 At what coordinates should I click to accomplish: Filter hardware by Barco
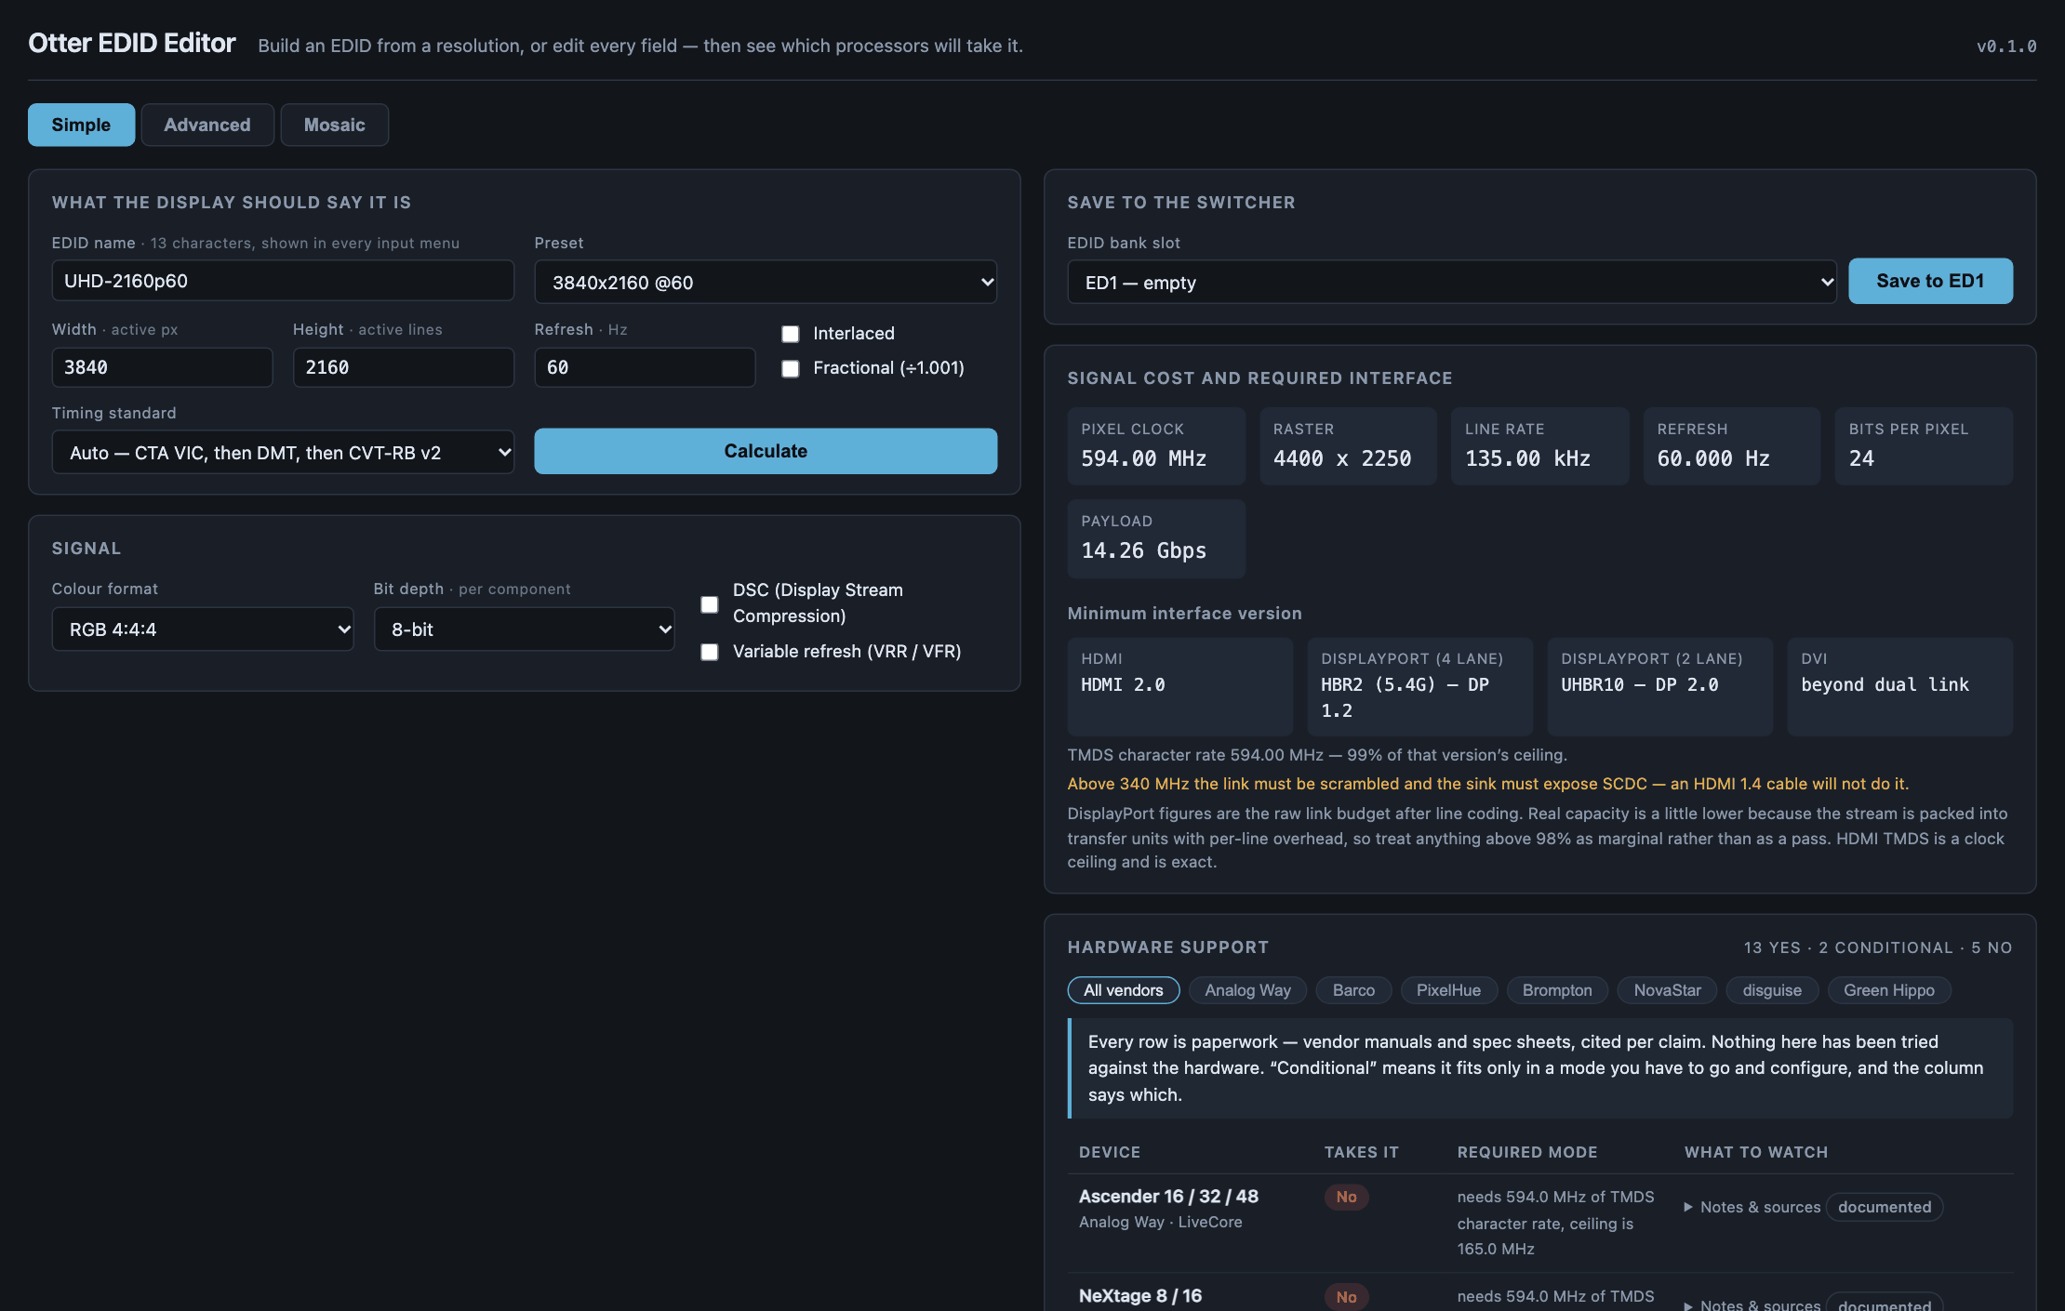1353,990
